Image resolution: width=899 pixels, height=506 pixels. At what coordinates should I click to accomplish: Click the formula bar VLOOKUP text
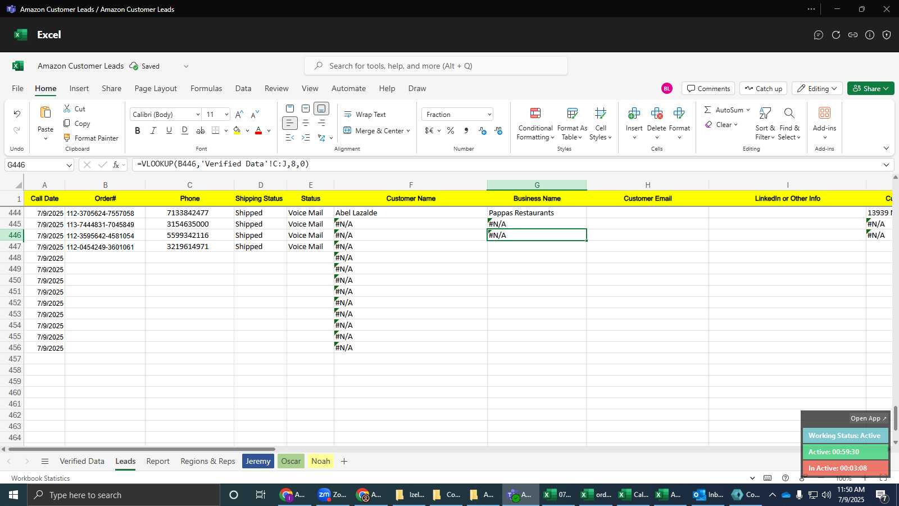(223, 164)
